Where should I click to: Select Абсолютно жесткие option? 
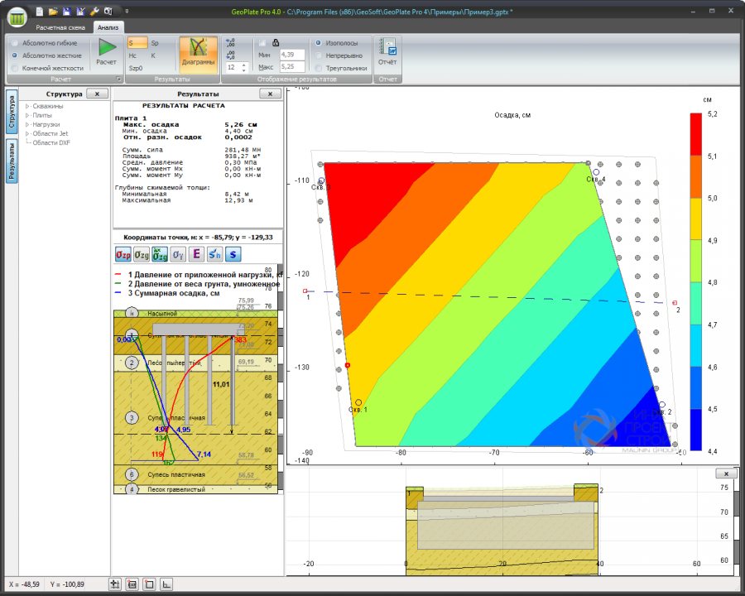[x=46, y=55]
